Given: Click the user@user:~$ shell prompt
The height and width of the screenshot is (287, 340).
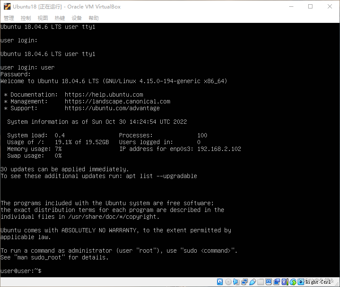Looking at the screenshot, I should click(x=21, y=271).
